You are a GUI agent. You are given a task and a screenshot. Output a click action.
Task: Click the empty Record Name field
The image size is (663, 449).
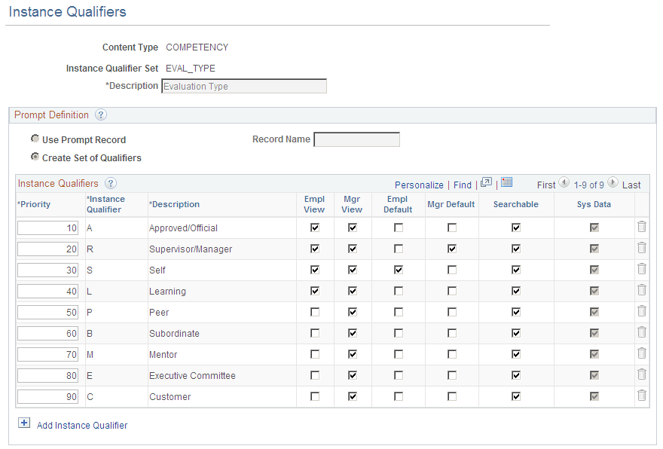[x=356, y=139]
